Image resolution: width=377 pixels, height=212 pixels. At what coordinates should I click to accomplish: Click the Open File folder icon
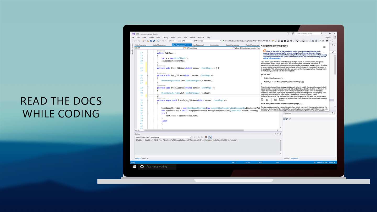pyautogui.click(x=148, y=41)
